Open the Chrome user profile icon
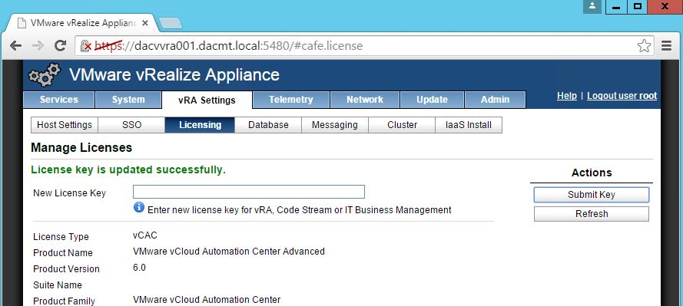 (592, 7)
